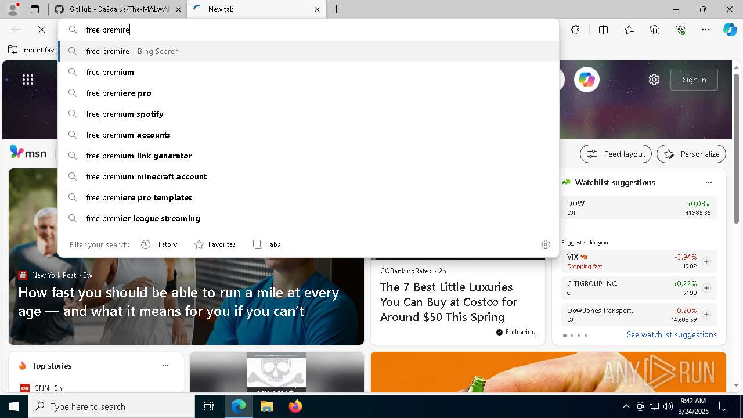Screen dimensions: 743x418
Task: Open page settings gear icon
Action: point(654,80)
